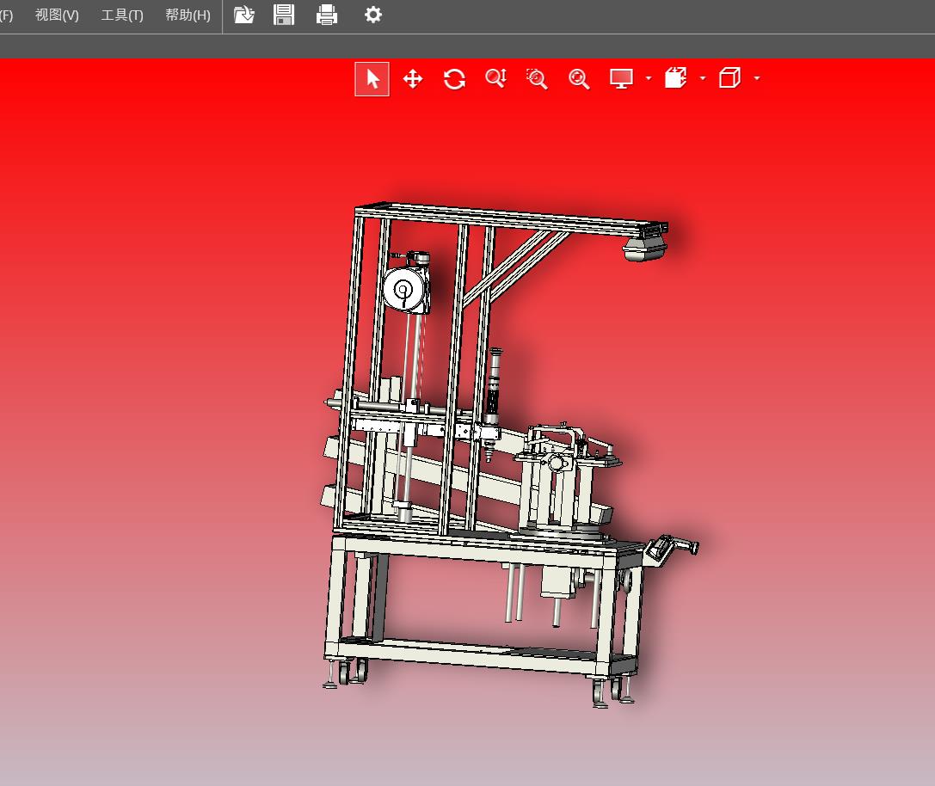Click the display monitor icon

(621, 79)
